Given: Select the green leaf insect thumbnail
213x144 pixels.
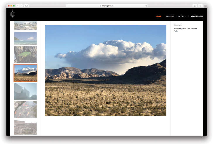Looking at the screenshot, I should [25, 55].
